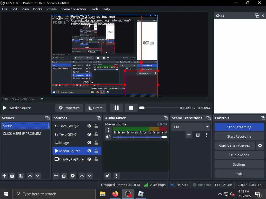Open the View menu

[25, 9]
